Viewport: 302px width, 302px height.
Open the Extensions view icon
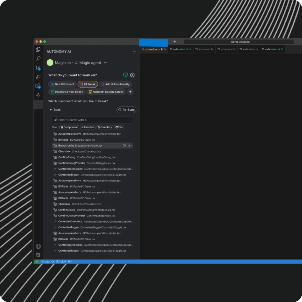click(x=38, y=86)
